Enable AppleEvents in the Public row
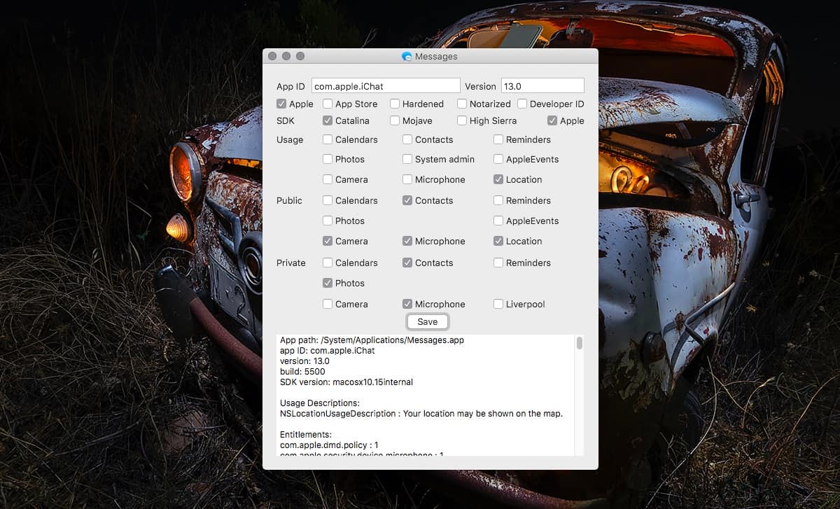 (498, 221)
